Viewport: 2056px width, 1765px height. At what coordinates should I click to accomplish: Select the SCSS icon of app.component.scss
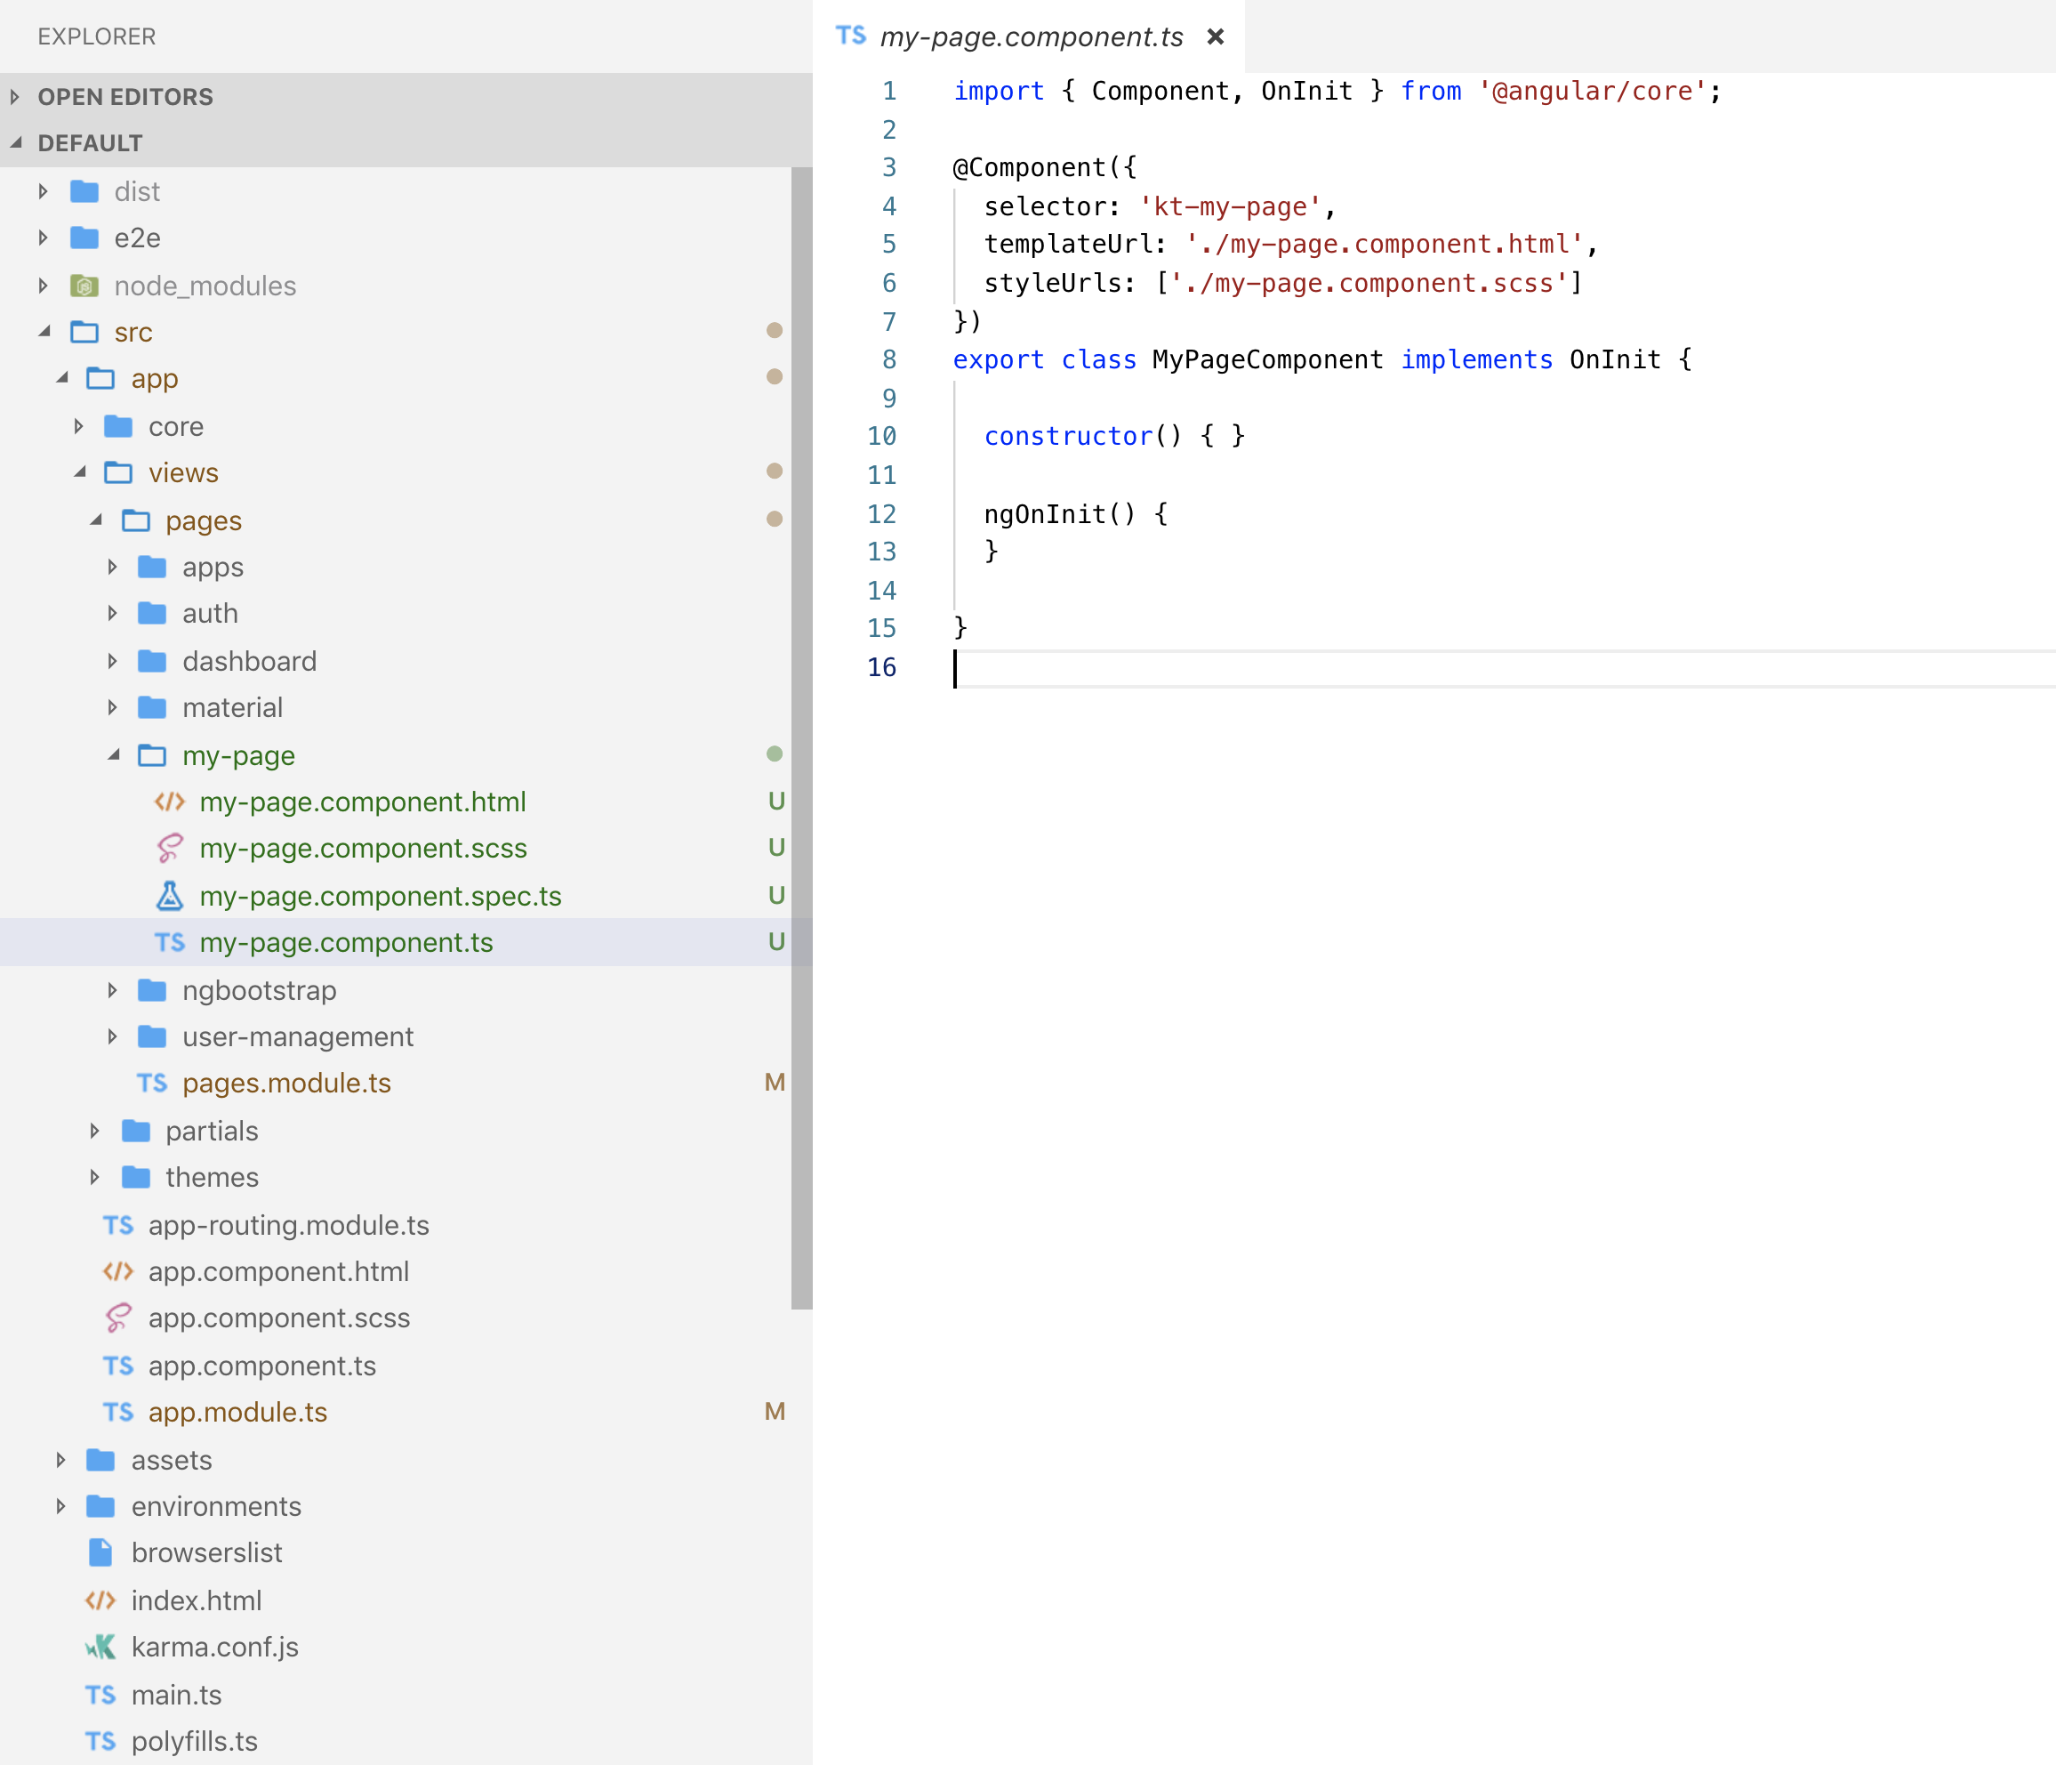pyautogui.click(x=118, y=1318)
